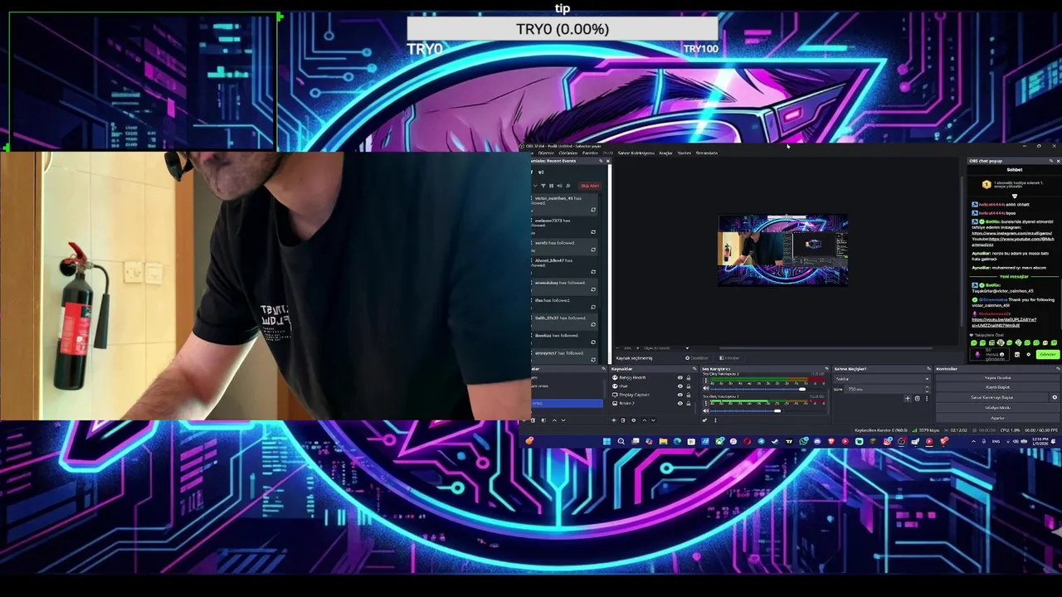This screenshot has height=597, width=1062.
Task: Open virtual camera settings gear
Action: coord(1055,397)
